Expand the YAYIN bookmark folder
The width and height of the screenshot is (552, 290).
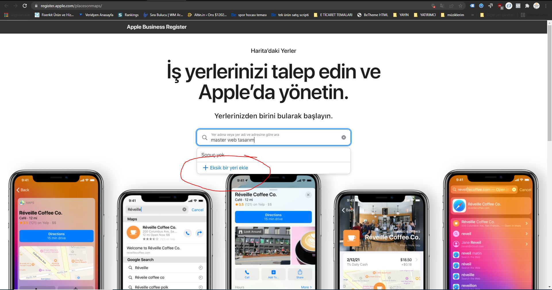(401, 15)
